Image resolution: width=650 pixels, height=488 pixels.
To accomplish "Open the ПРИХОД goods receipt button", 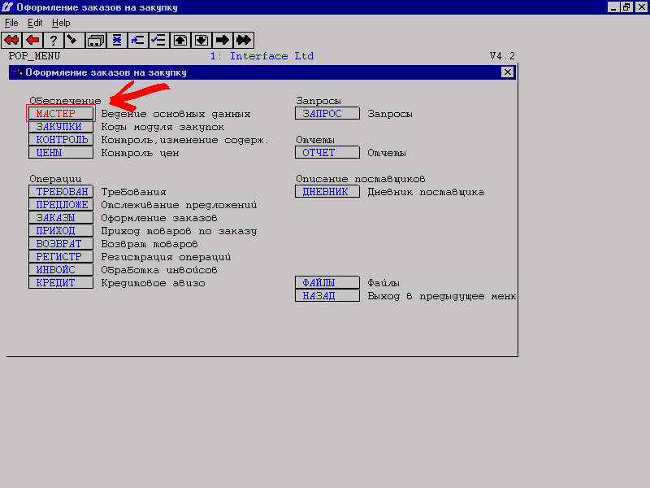I will coord(61,230).
